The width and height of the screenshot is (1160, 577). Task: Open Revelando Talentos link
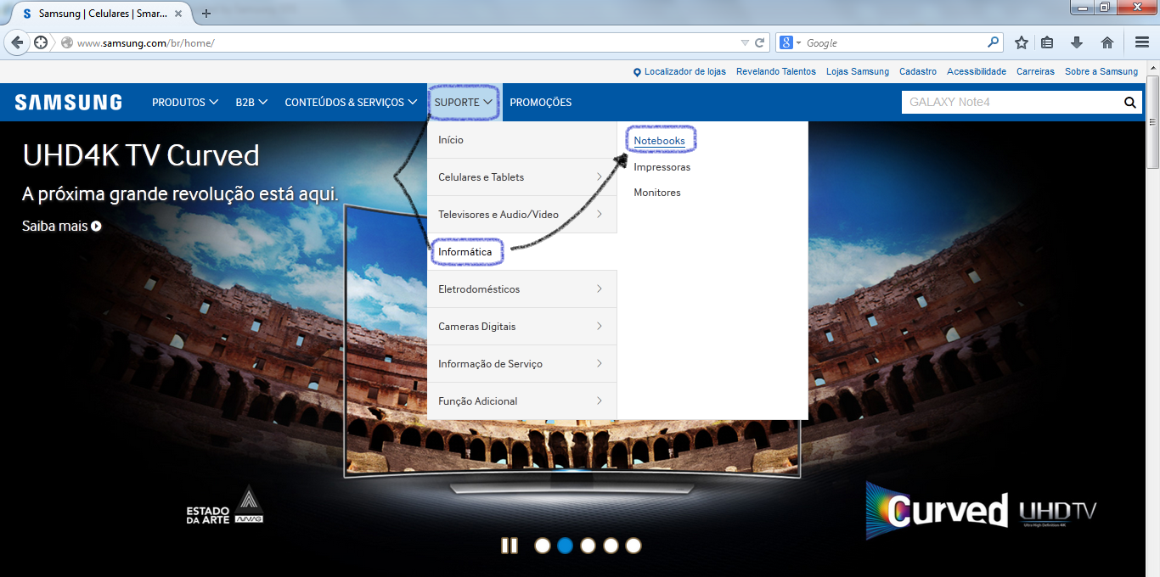coord(776,71)
